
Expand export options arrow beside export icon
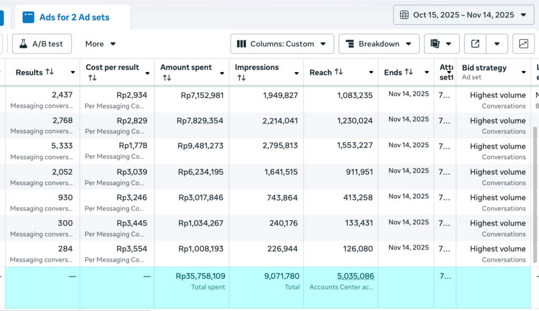pyautogui.click(x=497, y=44)
